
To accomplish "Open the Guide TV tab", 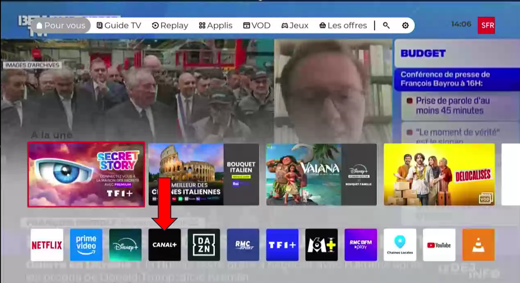I will (x=119, y=25).
